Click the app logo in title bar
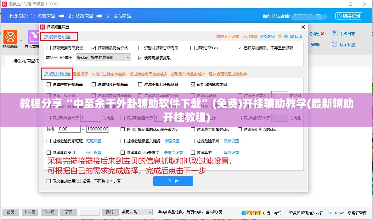Image resolution: width=373 pixels, height=220 pixels. coord(4,4)
